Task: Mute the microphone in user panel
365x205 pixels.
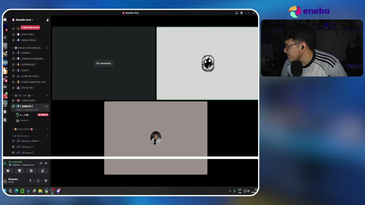Action: (30, 181)
